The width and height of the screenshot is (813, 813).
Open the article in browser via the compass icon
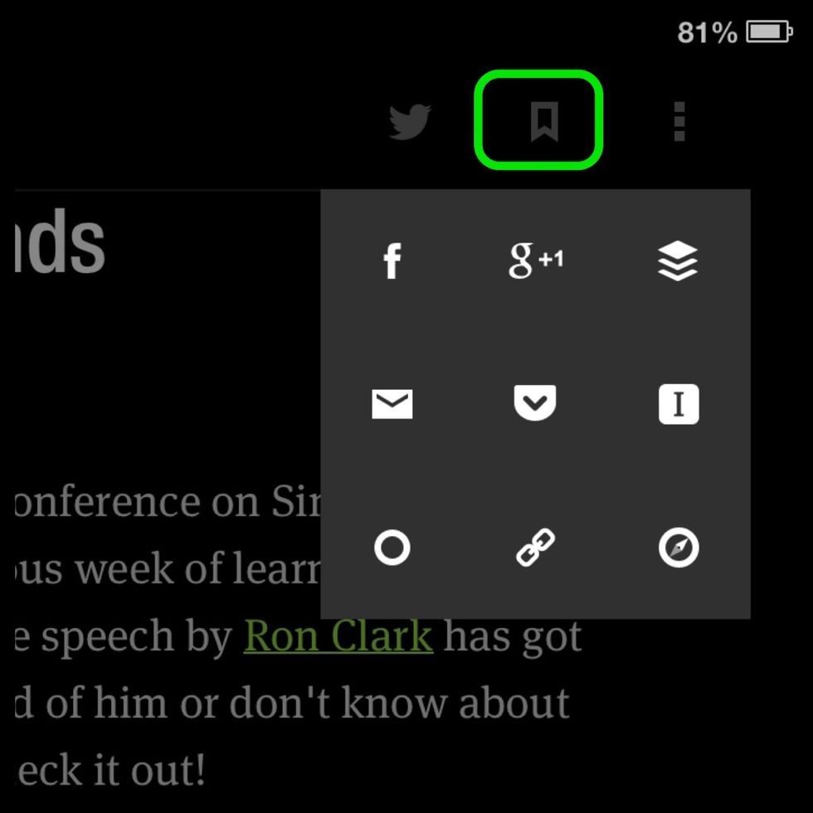(x=679, y=548)
